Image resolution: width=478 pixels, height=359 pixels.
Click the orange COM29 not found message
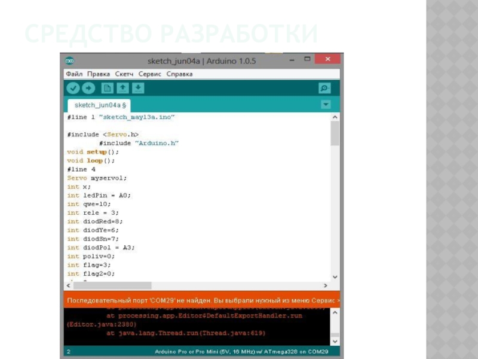point(201,300)
